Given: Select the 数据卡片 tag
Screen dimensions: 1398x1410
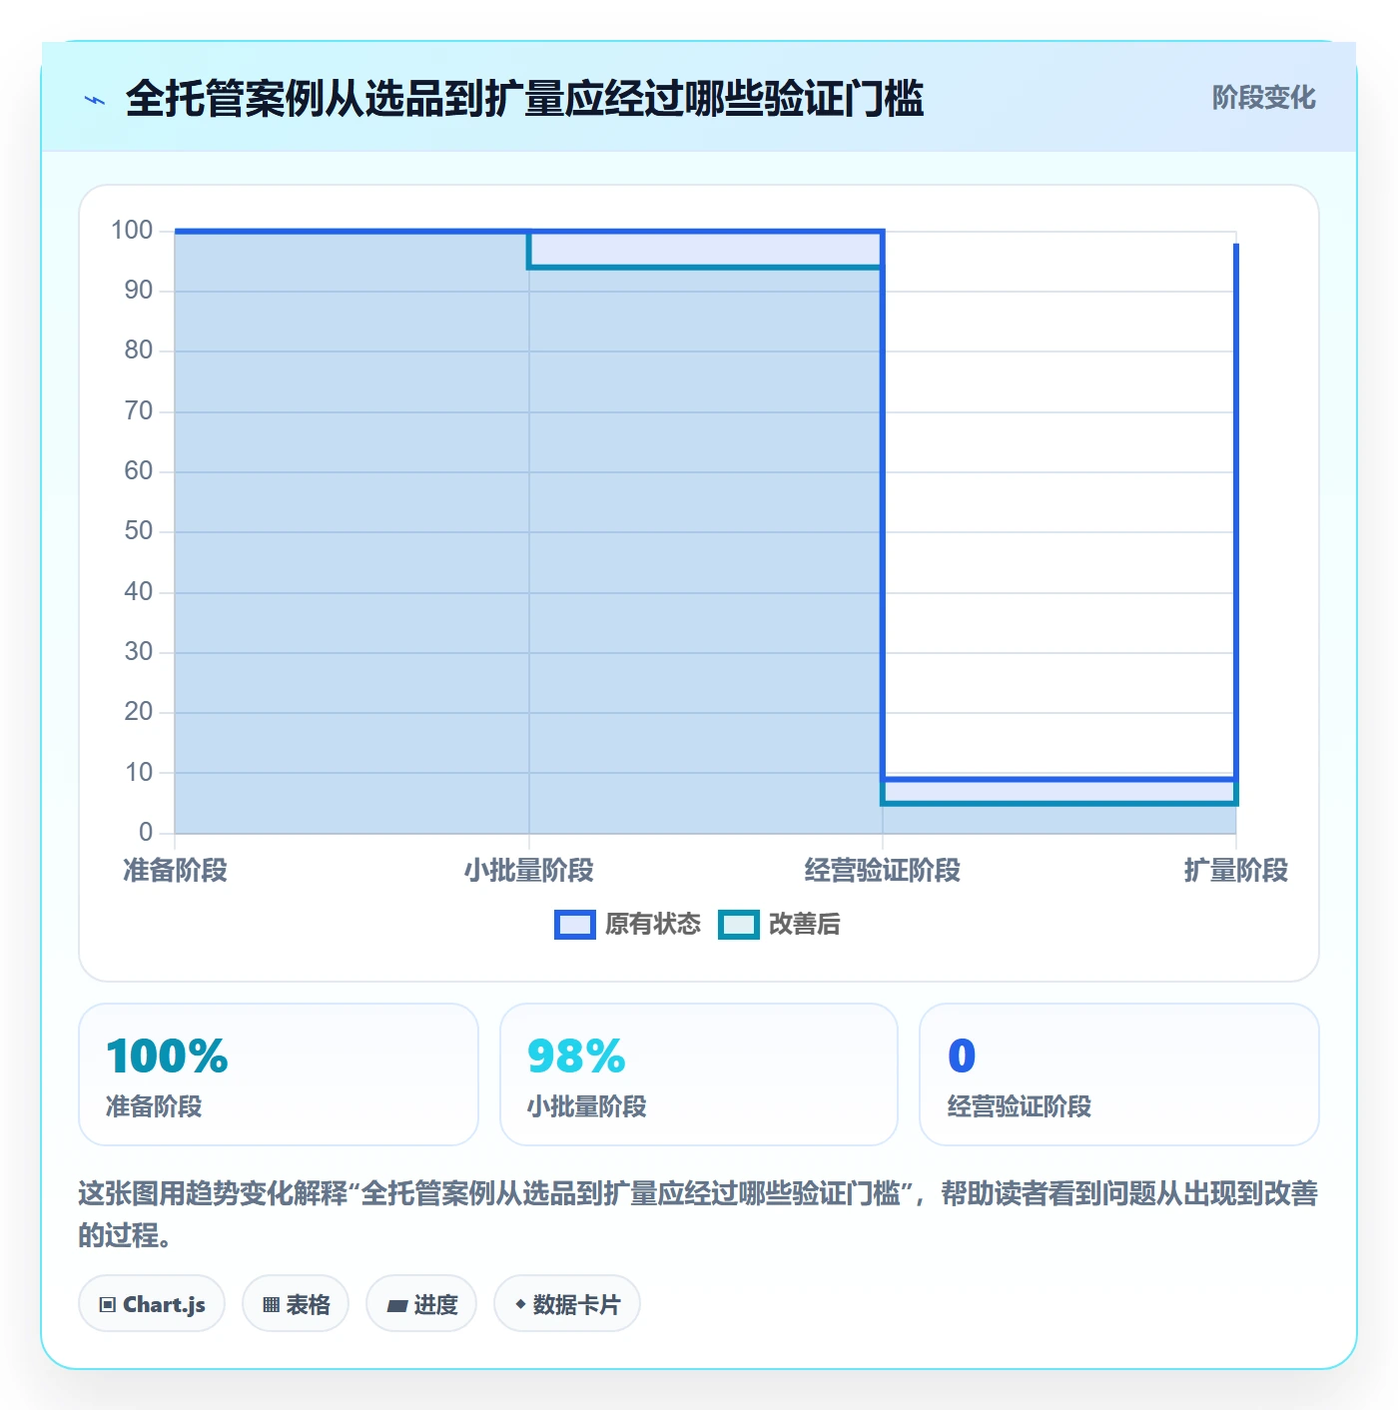Looking at the screenshot, I should pyautogui.click(x=567, y=1304).
